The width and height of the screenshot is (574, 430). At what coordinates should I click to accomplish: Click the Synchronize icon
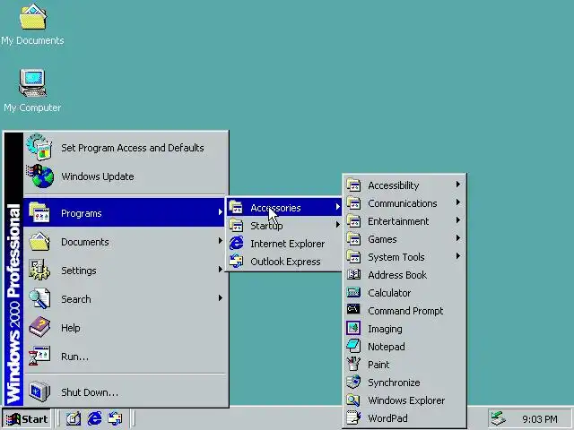[x=353, y=382]
